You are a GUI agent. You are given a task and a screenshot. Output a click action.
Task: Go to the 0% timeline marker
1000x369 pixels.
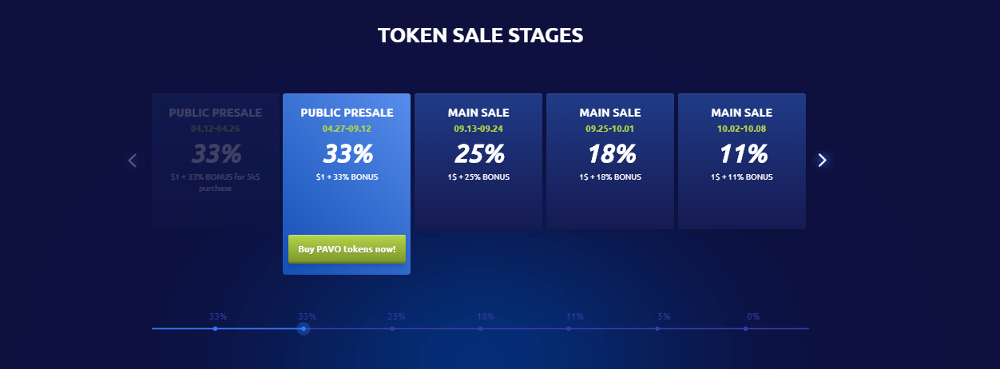coord(745,328)
